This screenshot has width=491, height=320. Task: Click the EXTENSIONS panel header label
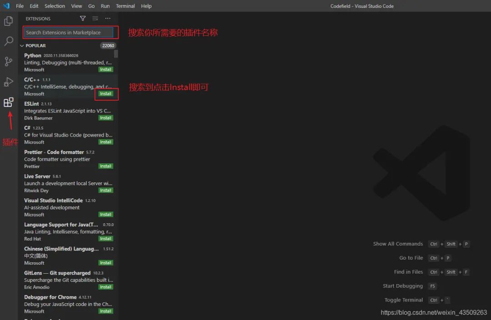pos(38,19)
